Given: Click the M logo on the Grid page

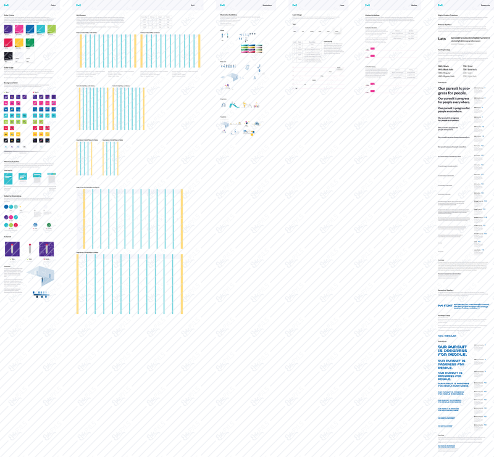Looking at the screenshot, I should point(79,6).
